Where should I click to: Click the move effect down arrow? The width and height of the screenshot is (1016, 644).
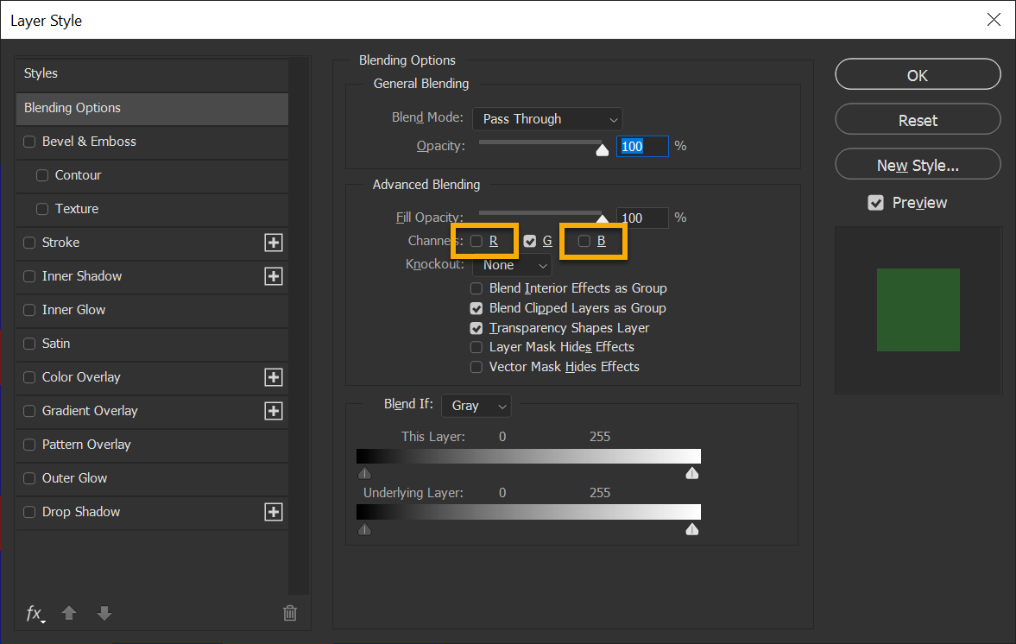tap(104, 614)
